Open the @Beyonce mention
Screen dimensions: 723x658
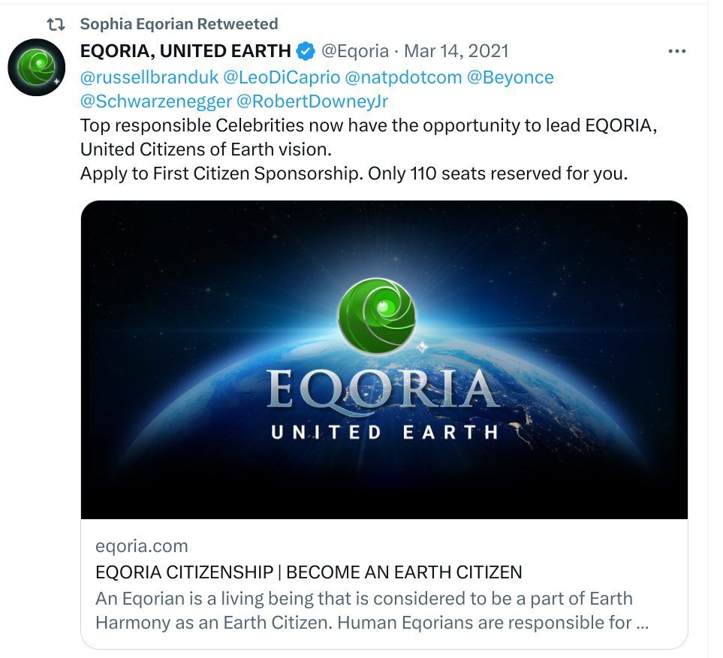click(511, 77)
